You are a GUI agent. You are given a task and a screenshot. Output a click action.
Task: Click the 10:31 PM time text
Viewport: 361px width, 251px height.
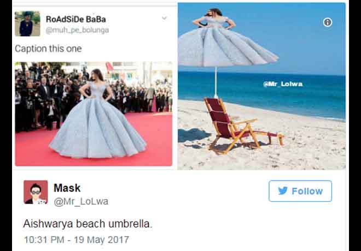click(x=44, y=240)
